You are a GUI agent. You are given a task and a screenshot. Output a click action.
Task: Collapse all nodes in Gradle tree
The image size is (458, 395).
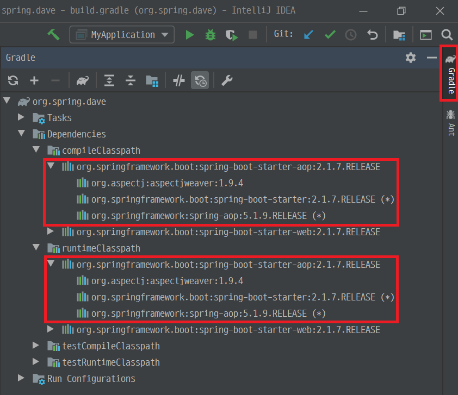(130, 80)
